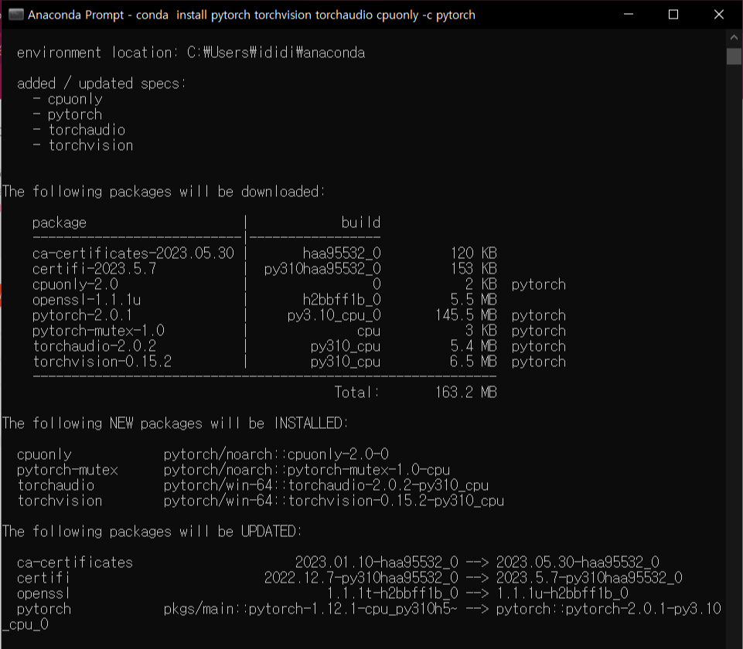Click 'cpuonly-2.0' package row
743x649 pixels.
(x=299, y=284)
